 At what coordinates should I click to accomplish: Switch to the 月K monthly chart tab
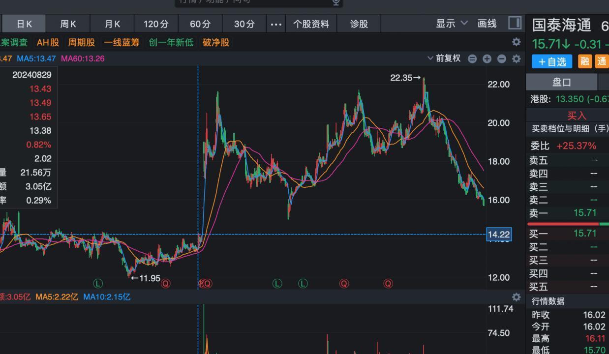coord(112,24)
